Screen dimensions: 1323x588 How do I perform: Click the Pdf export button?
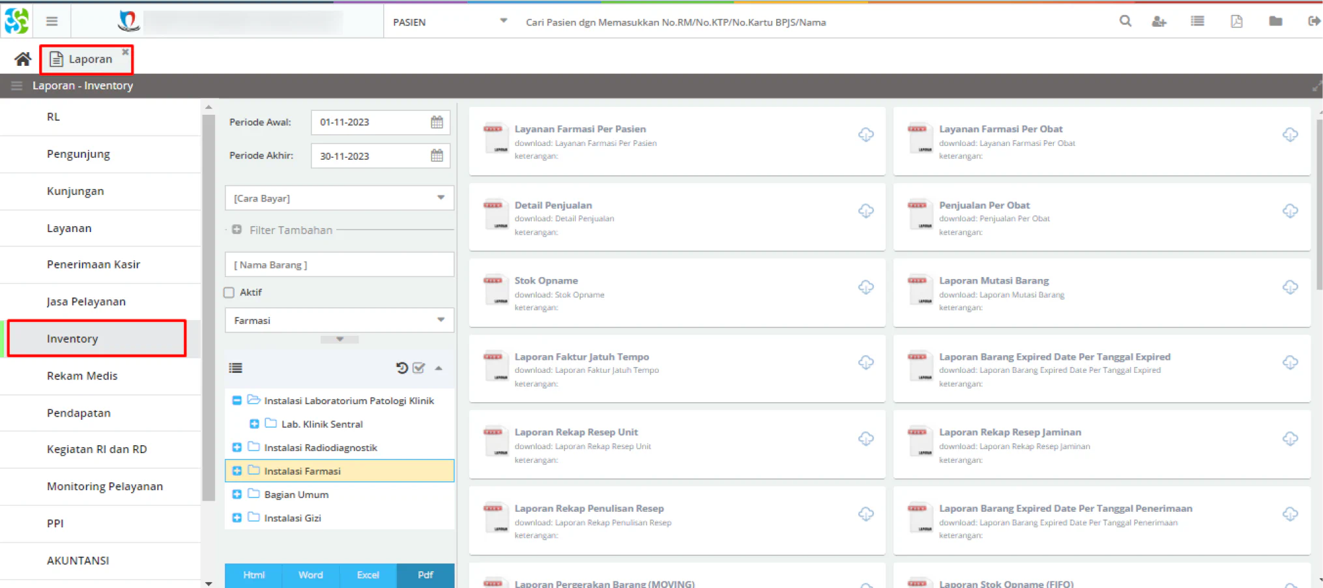point(425,575)
